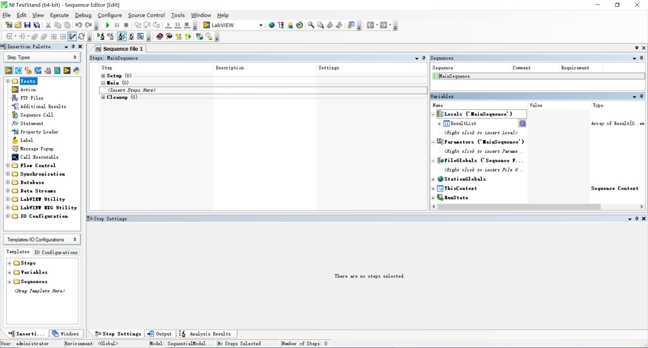648x348 pixels.
Task: Select the LabVIEW adapter icon in Insertion Palette
Action: point(9,71)
